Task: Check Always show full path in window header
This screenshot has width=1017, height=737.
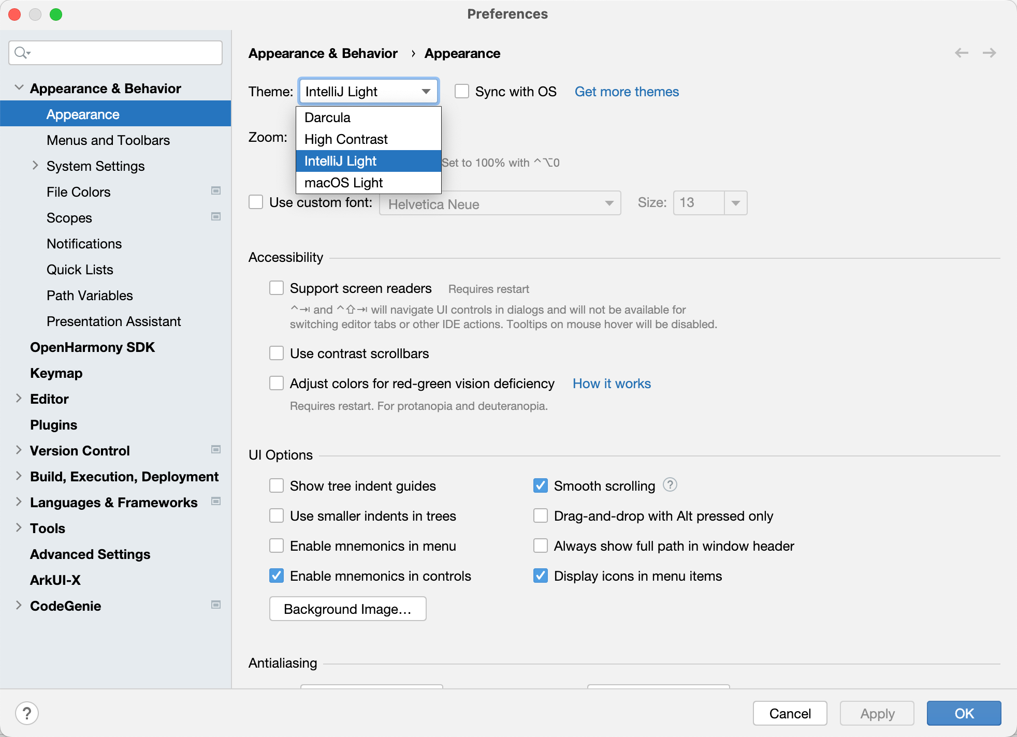Action: tap(541, 546)
